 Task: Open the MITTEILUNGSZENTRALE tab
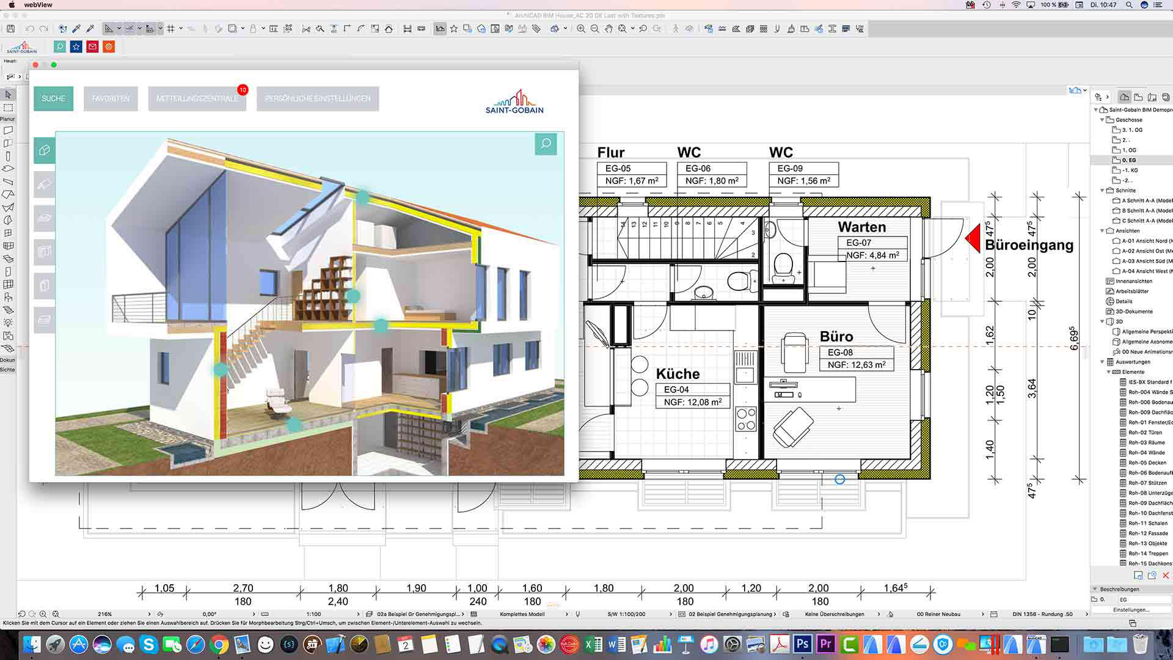(x=197, y=98)
